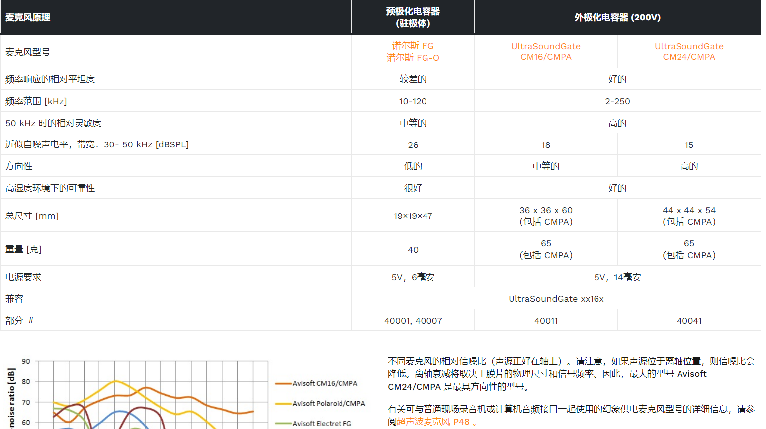Click the part number 40001, 40007 cell
Viewport: 766px width, 429px height.
point(413,321)
